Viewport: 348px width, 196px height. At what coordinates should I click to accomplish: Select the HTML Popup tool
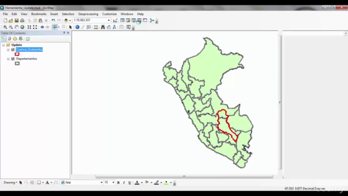pyautogui.click(x=89, y=27)
